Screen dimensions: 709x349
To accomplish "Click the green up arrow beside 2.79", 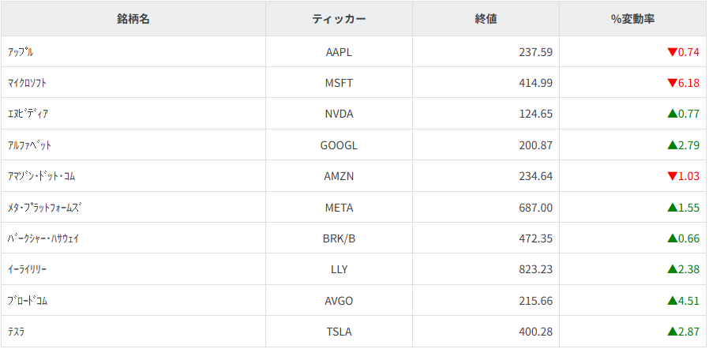I will (672, 145).
